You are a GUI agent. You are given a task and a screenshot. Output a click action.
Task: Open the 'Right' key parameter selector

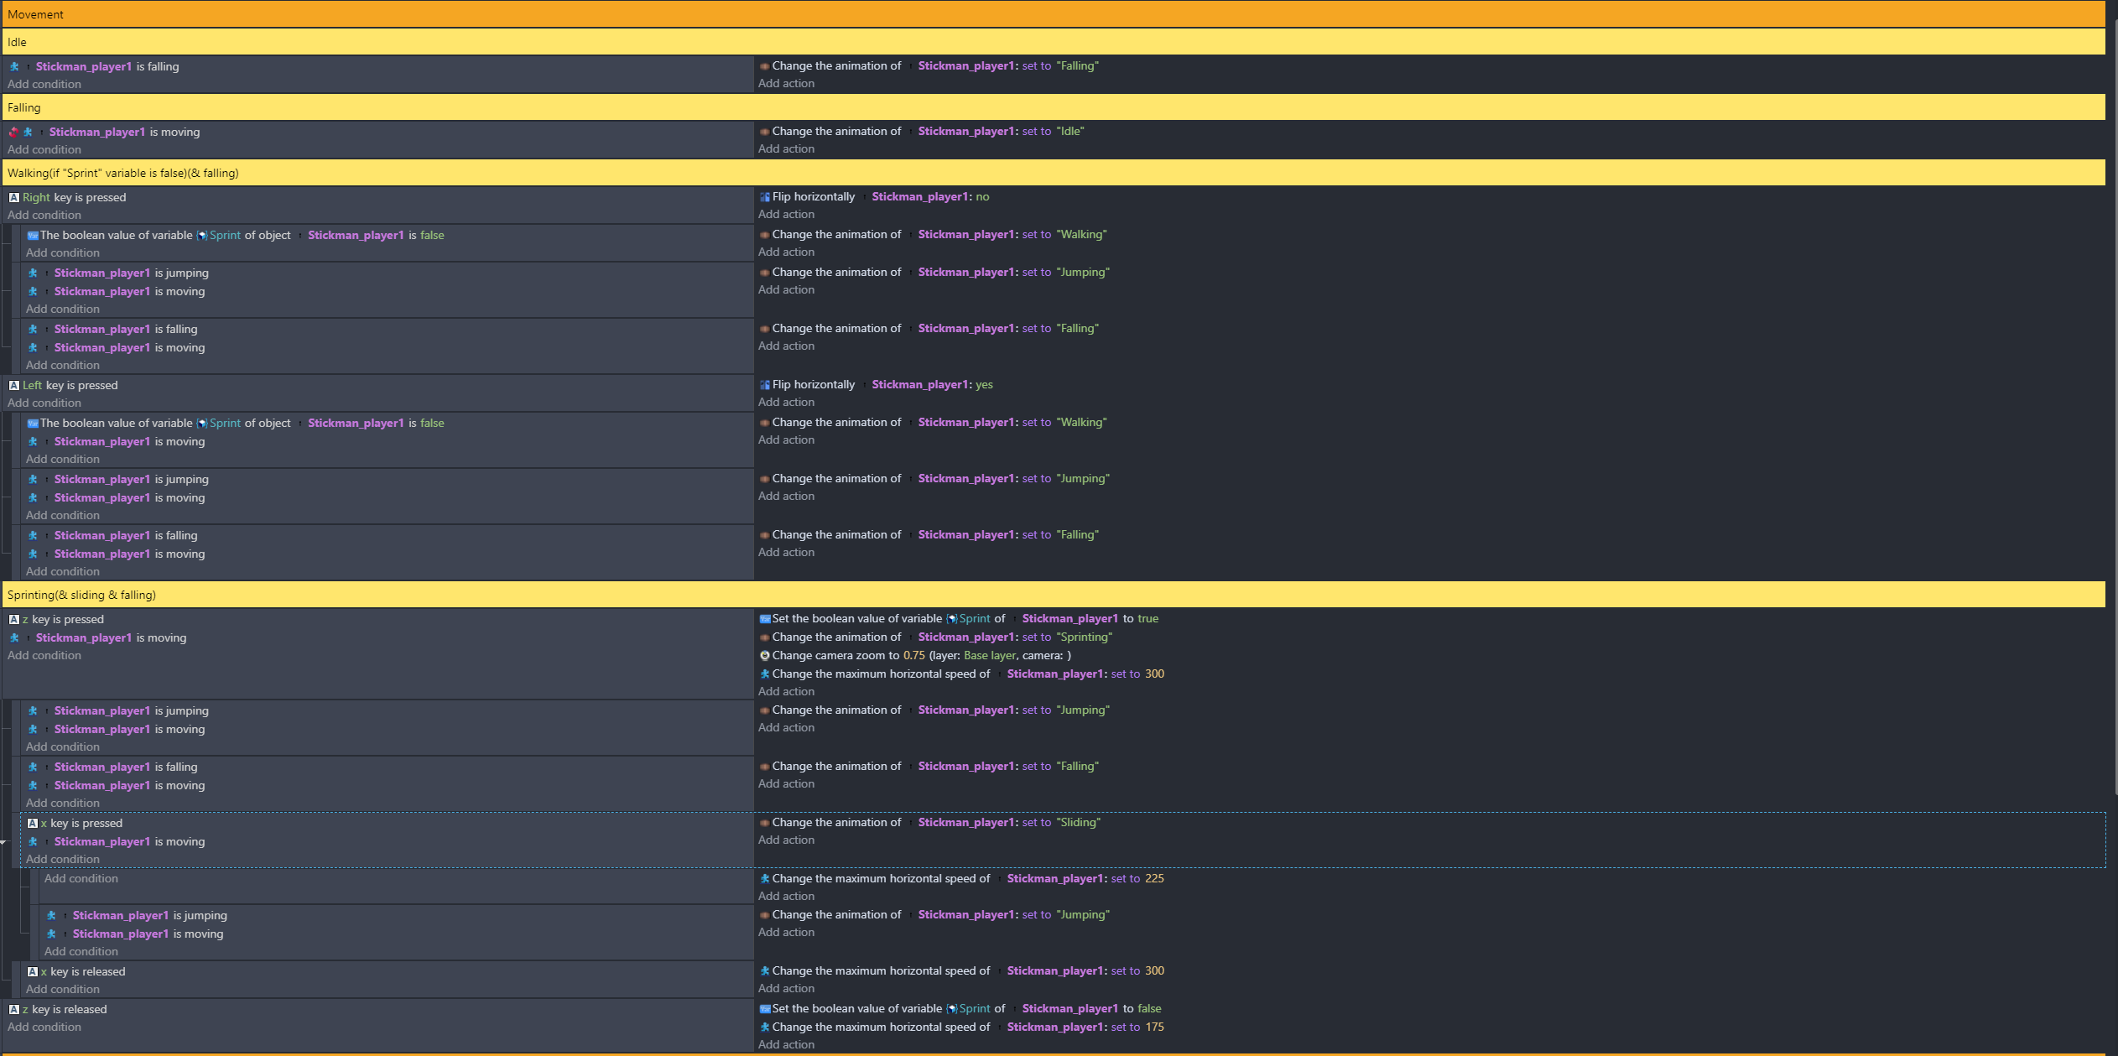tap(36, 198)
